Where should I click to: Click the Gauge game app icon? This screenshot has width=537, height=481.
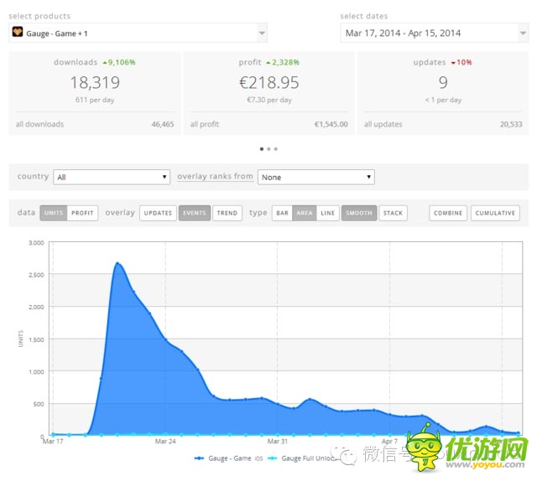coord(18,33)
